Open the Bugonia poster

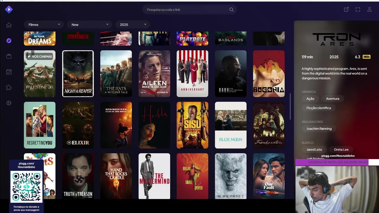[269, 74]
